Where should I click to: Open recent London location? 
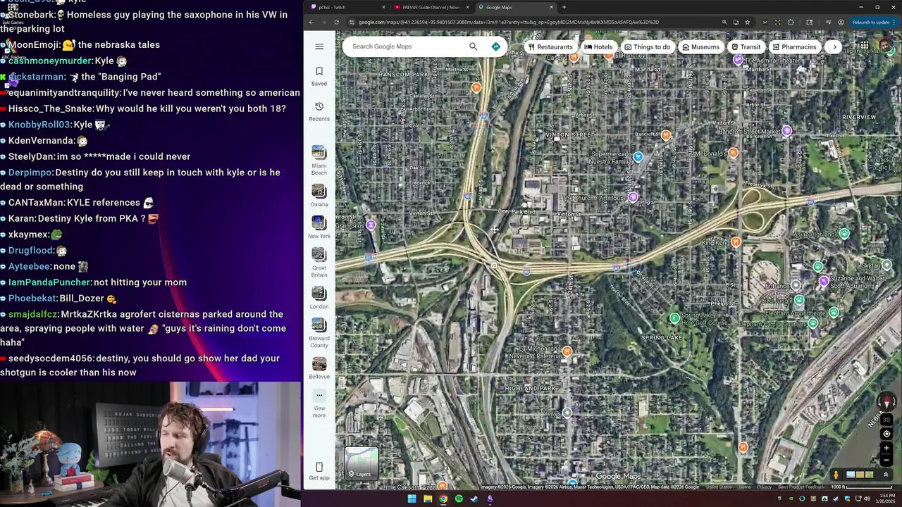tap(319, 298)
